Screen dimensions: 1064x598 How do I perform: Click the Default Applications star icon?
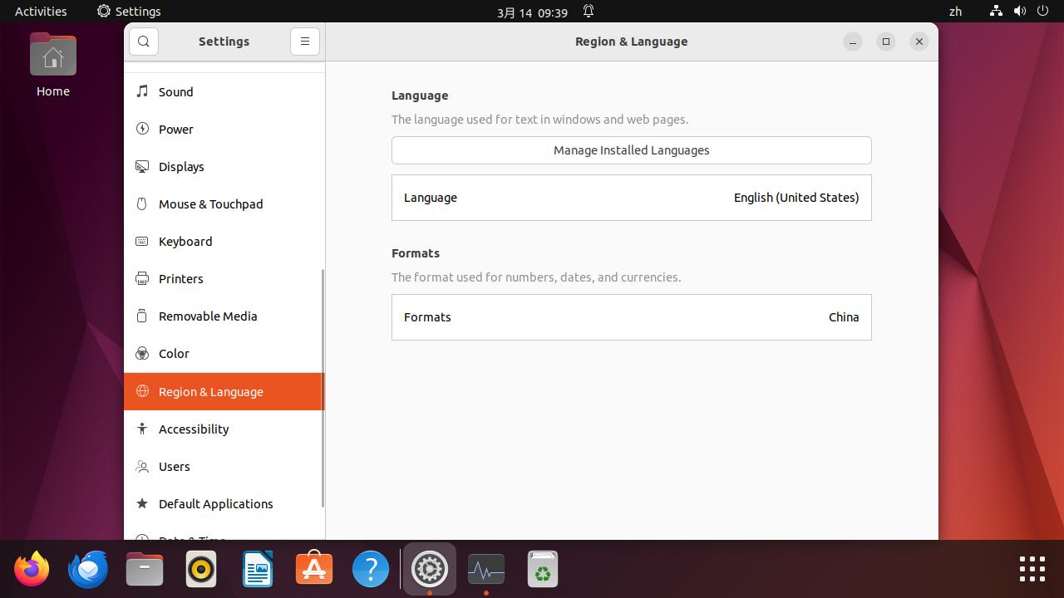pyautogui.click(x=142, y=503)
